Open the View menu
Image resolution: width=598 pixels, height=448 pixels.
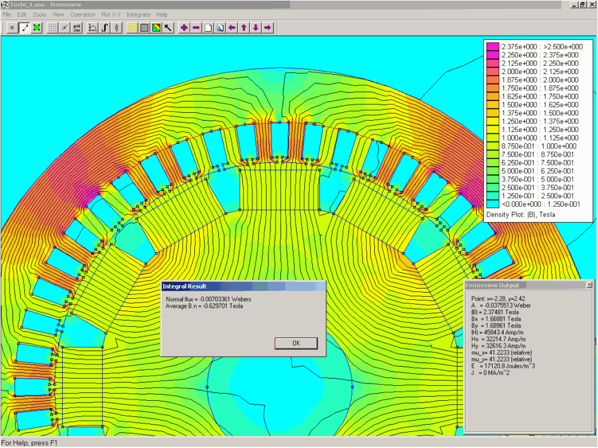click(58, 14)
